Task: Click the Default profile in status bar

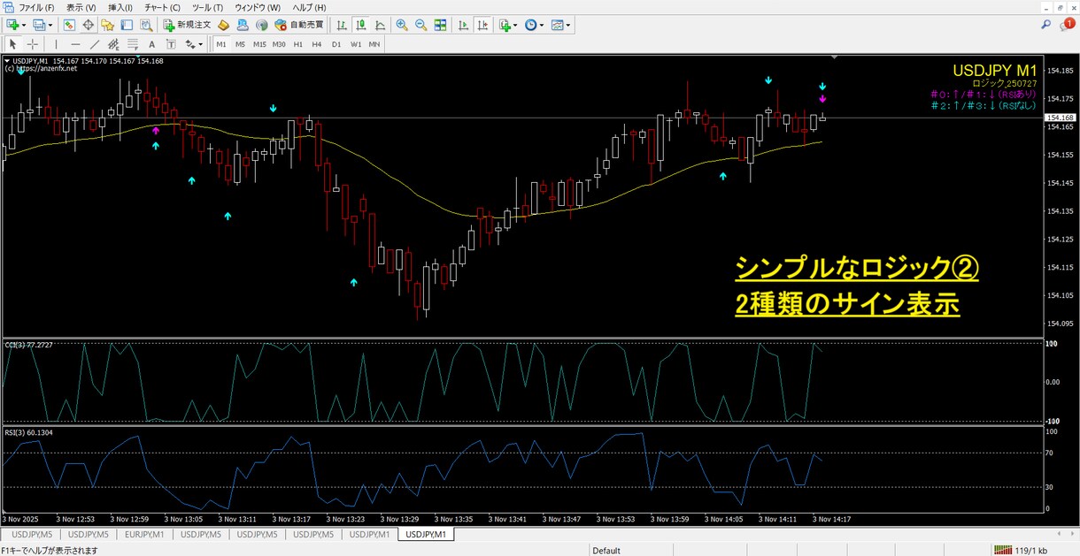Action: (606, 550)
